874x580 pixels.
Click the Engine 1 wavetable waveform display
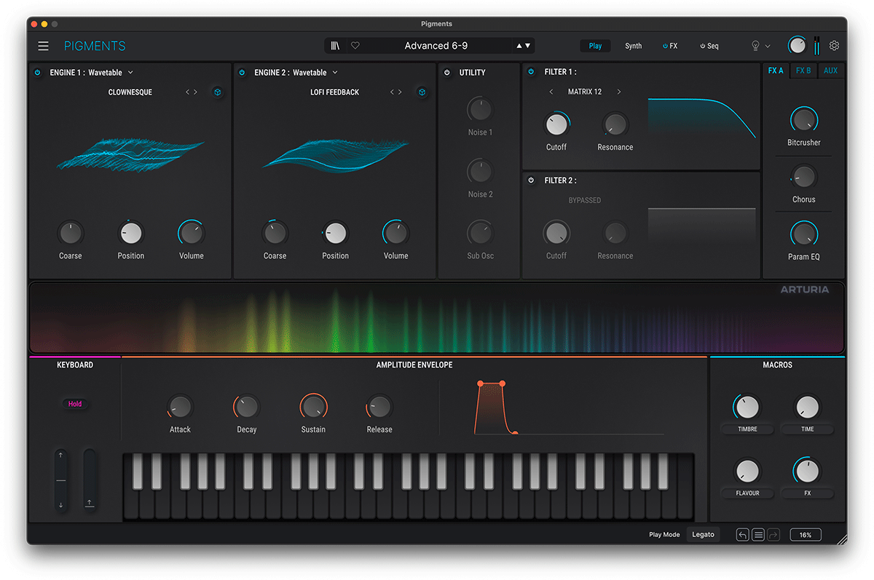[x=131, y=154]
